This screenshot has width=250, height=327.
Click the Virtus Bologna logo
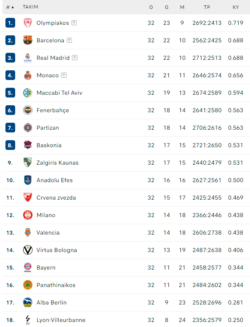point(28,250)
